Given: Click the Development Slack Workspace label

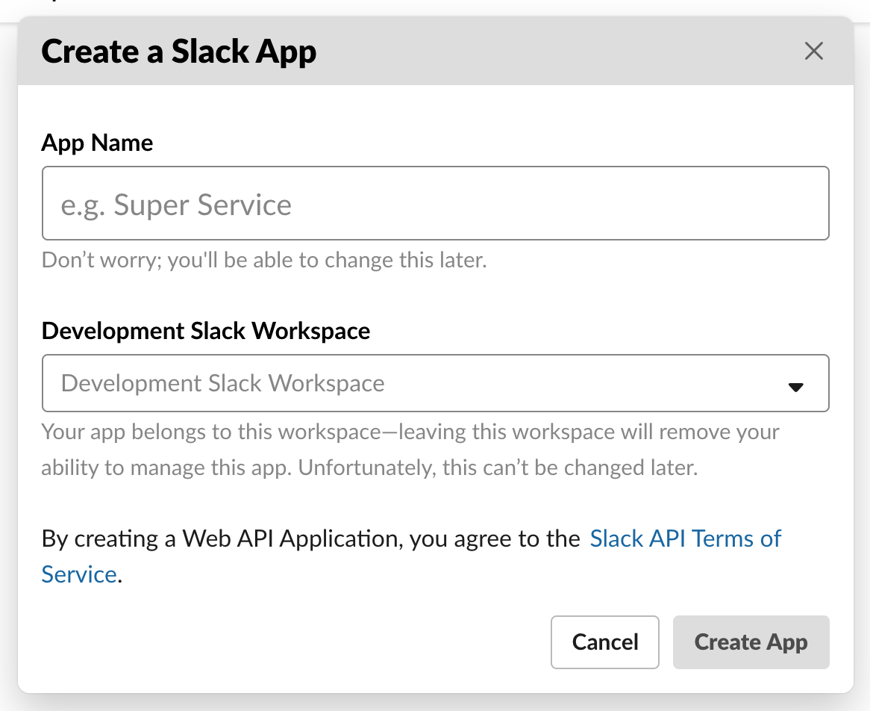Looking at the screenshot, I should point(206,330).
